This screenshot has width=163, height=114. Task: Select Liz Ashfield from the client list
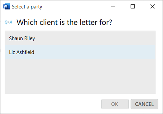pyautogui.click(x=80, y=52)
